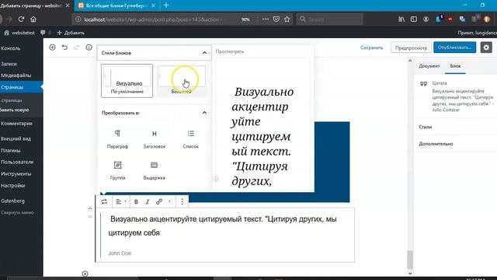Image resolution: width=497 pixels, height=280 pixels.
Task: Select the Большой block style
Action: (182, 81)
